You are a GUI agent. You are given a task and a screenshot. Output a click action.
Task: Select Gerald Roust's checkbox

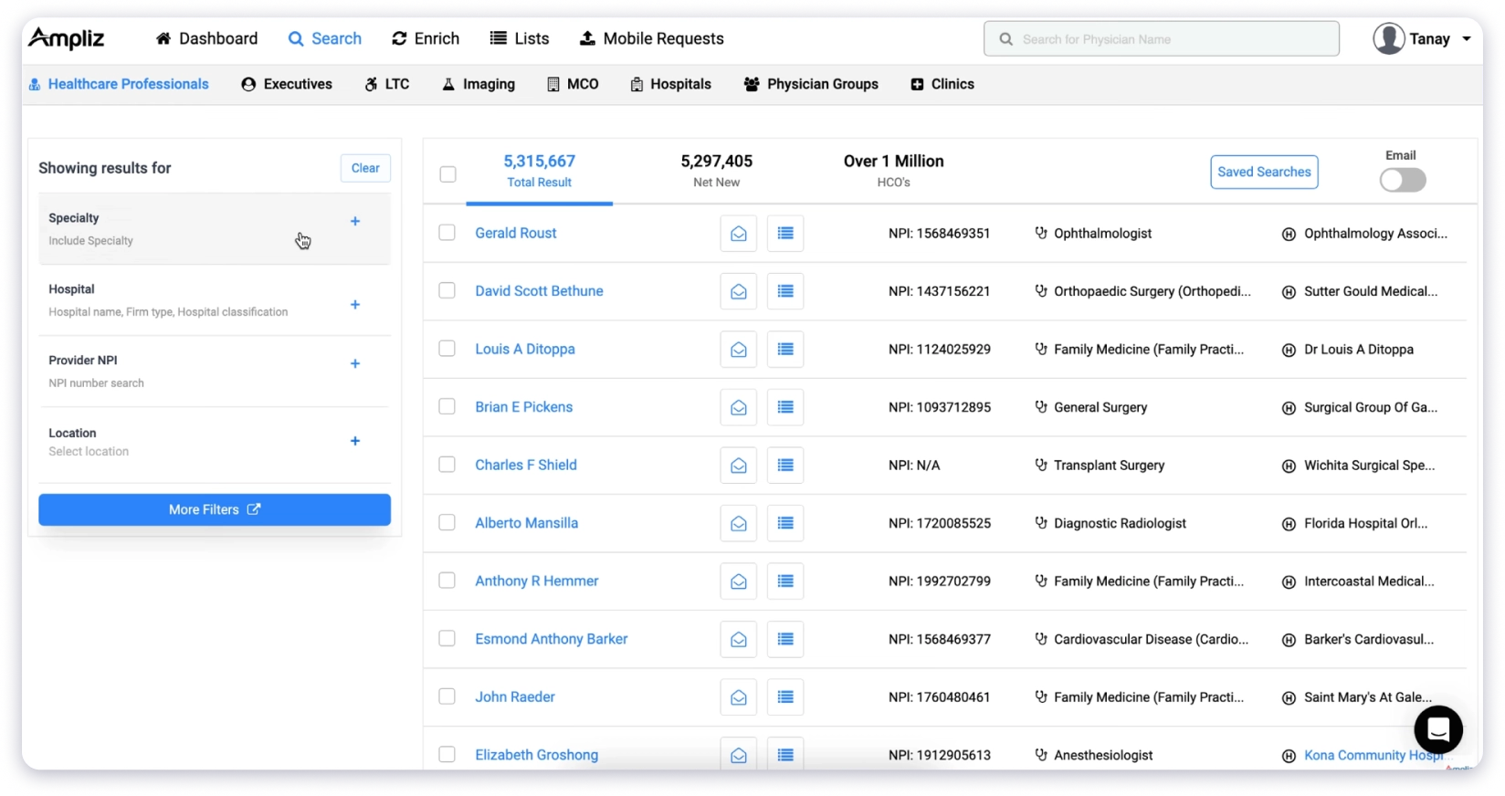447,233
